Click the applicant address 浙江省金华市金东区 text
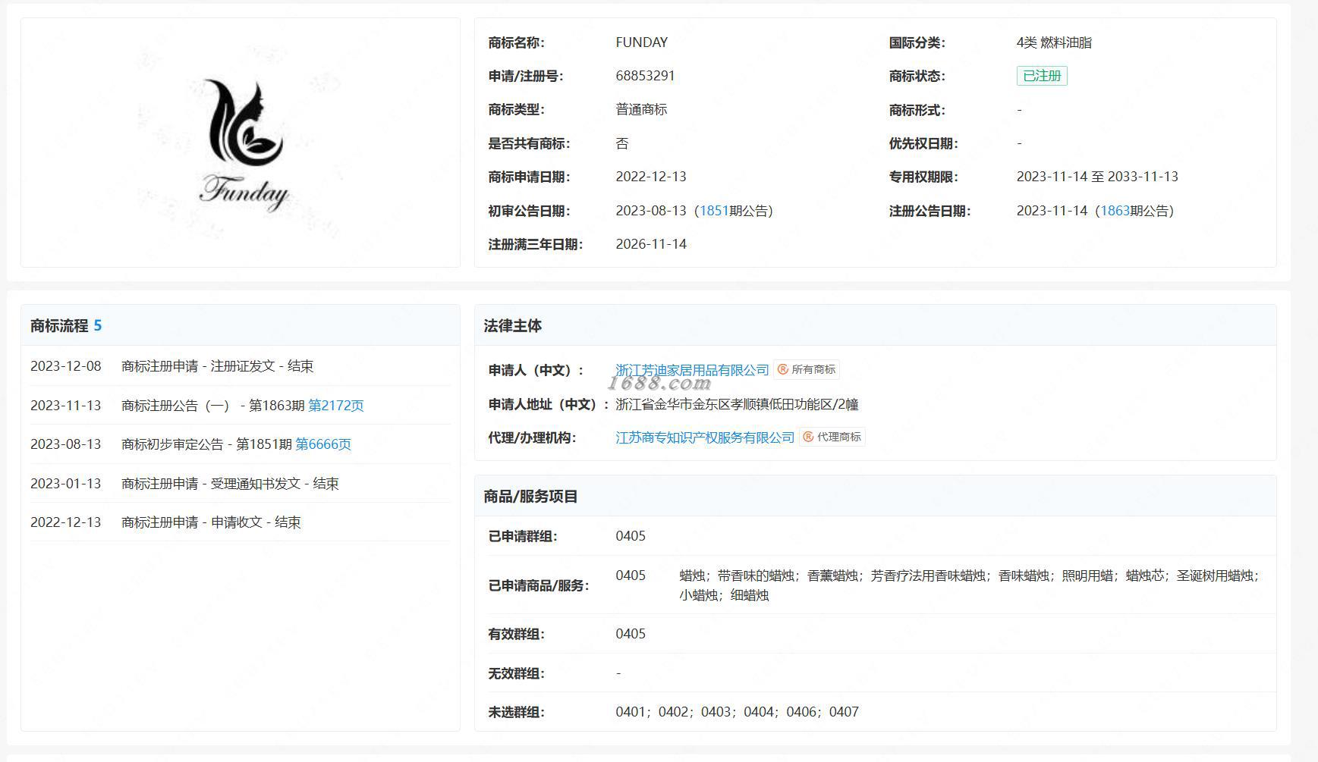Viewport: 1318px width, 762px height. 737,404
